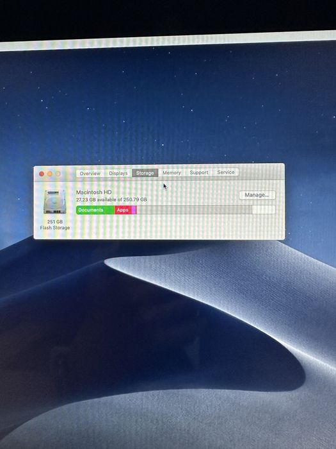The width and height of the screenshot is (336, 449).
Task: Click "27.23 GB available of 250.79 GB" text
Action: click(111, 199)
